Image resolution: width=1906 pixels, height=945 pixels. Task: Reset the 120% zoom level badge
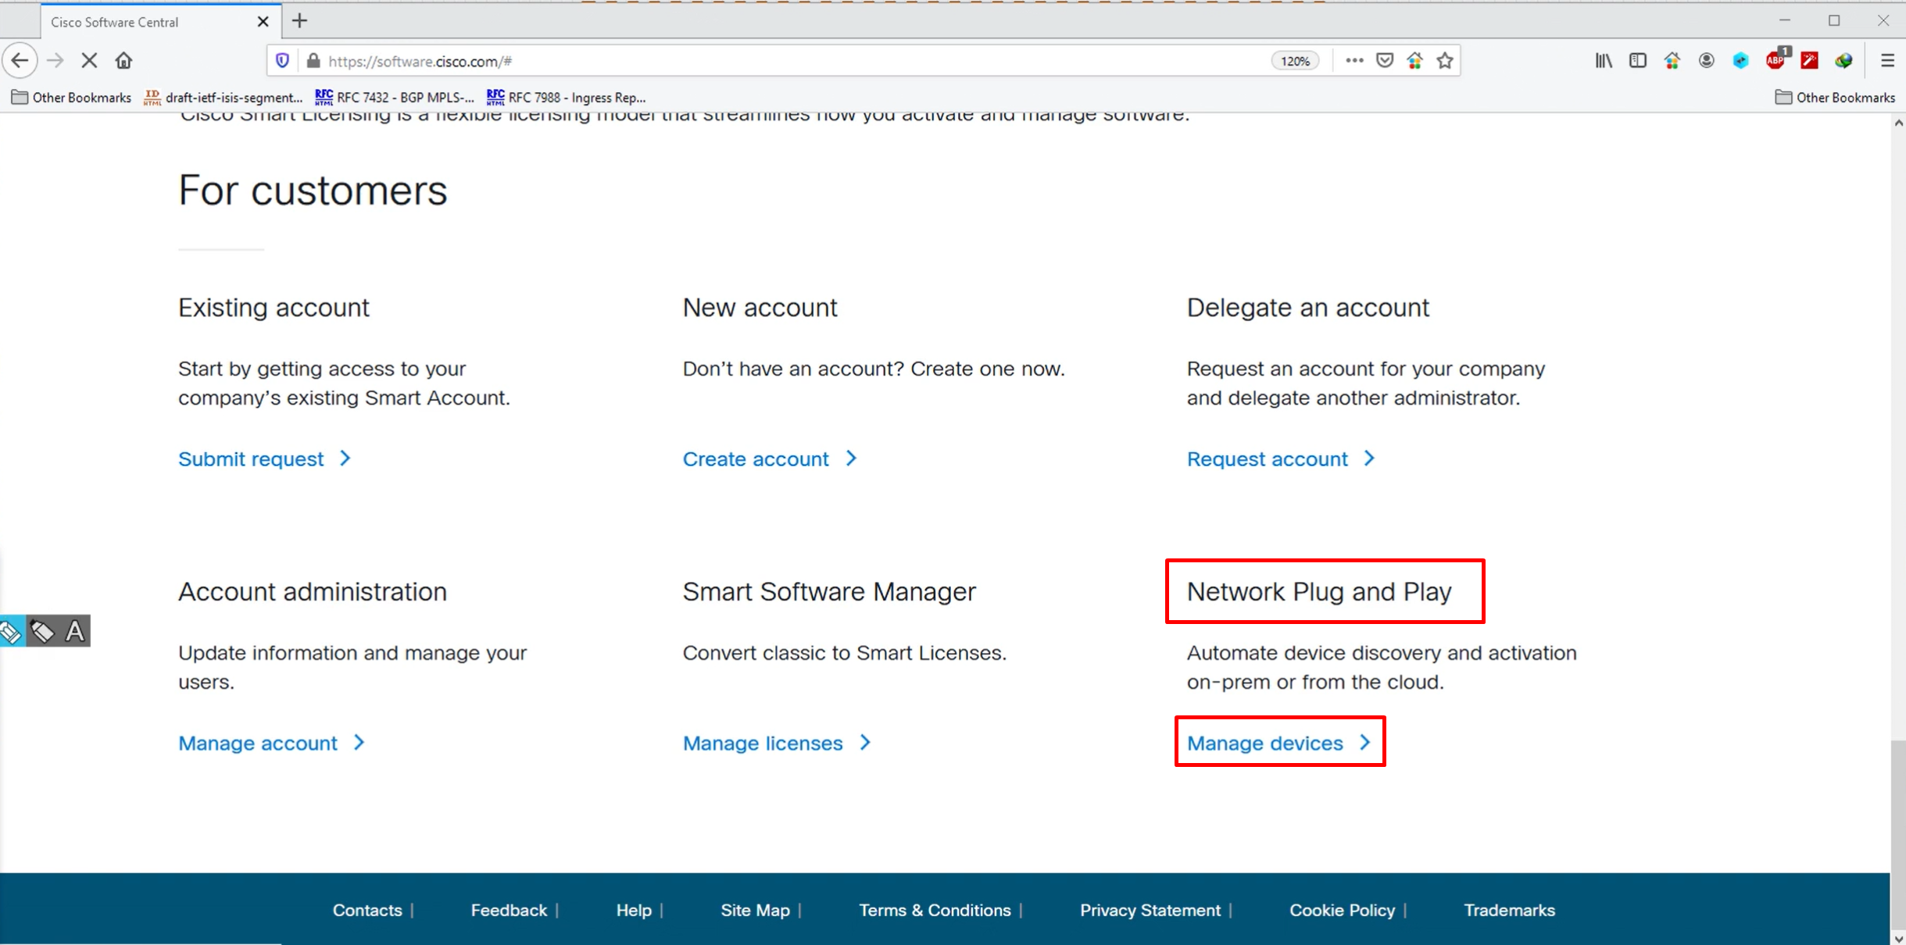1295,61
